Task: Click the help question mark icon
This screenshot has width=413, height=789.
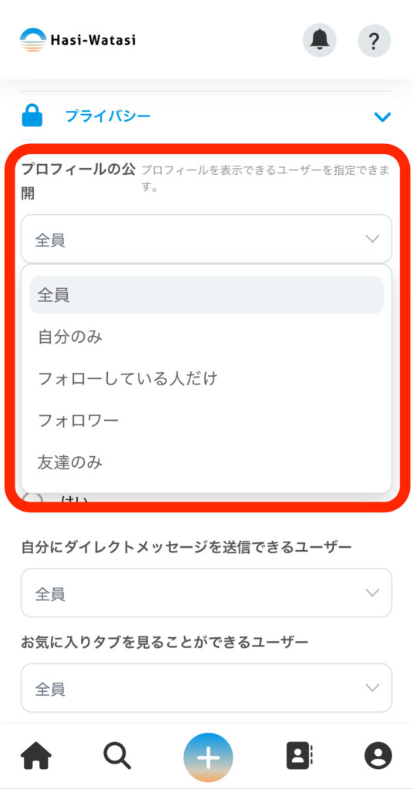Action: [x=374, y=40]
